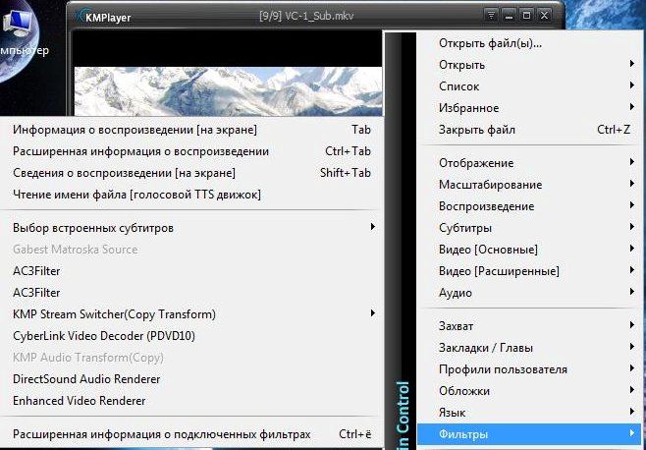Select Расширенная информация о подключенных фильтрах
The image size is (646, 450).
pyautogui.click(x=191, y=434)
